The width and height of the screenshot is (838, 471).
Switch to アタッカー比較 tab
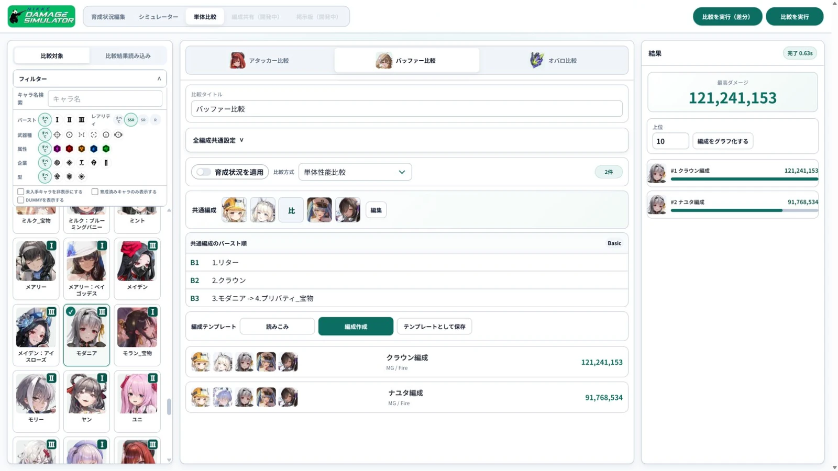click(x=260, y=60)
